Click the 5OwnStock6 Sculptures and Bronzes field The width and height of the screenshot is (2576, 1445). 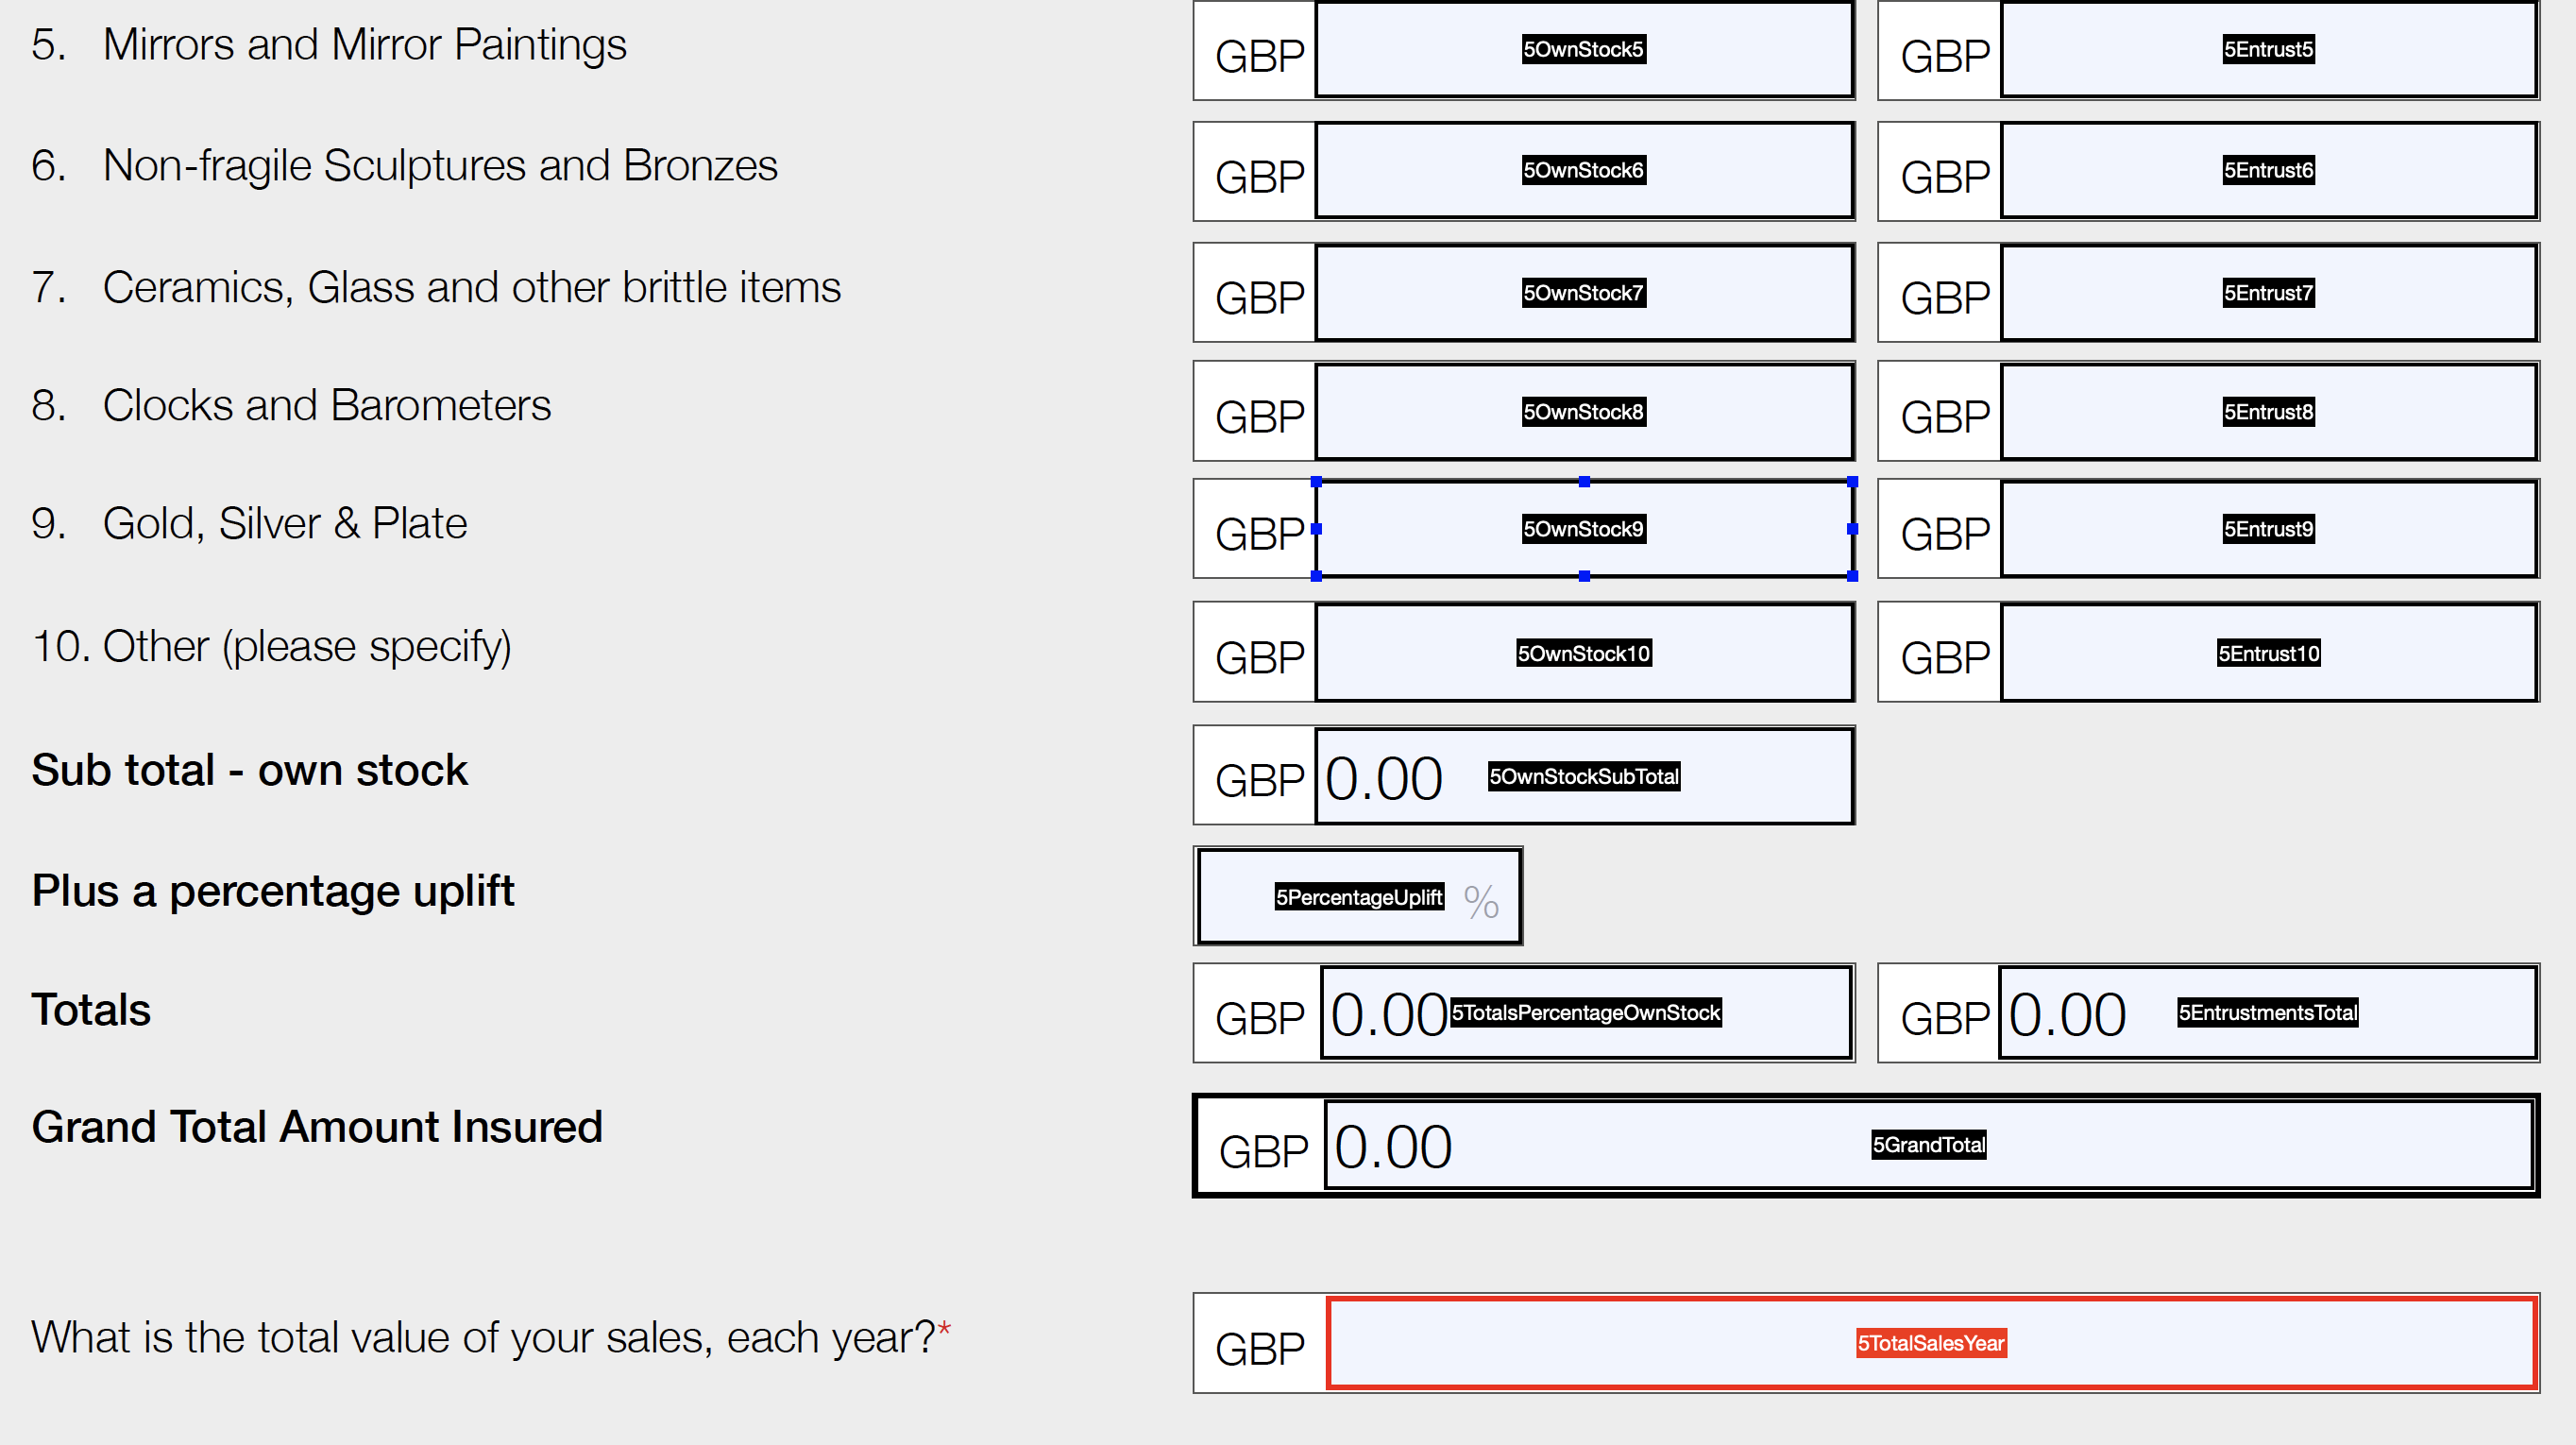[x=1583, y=170]
